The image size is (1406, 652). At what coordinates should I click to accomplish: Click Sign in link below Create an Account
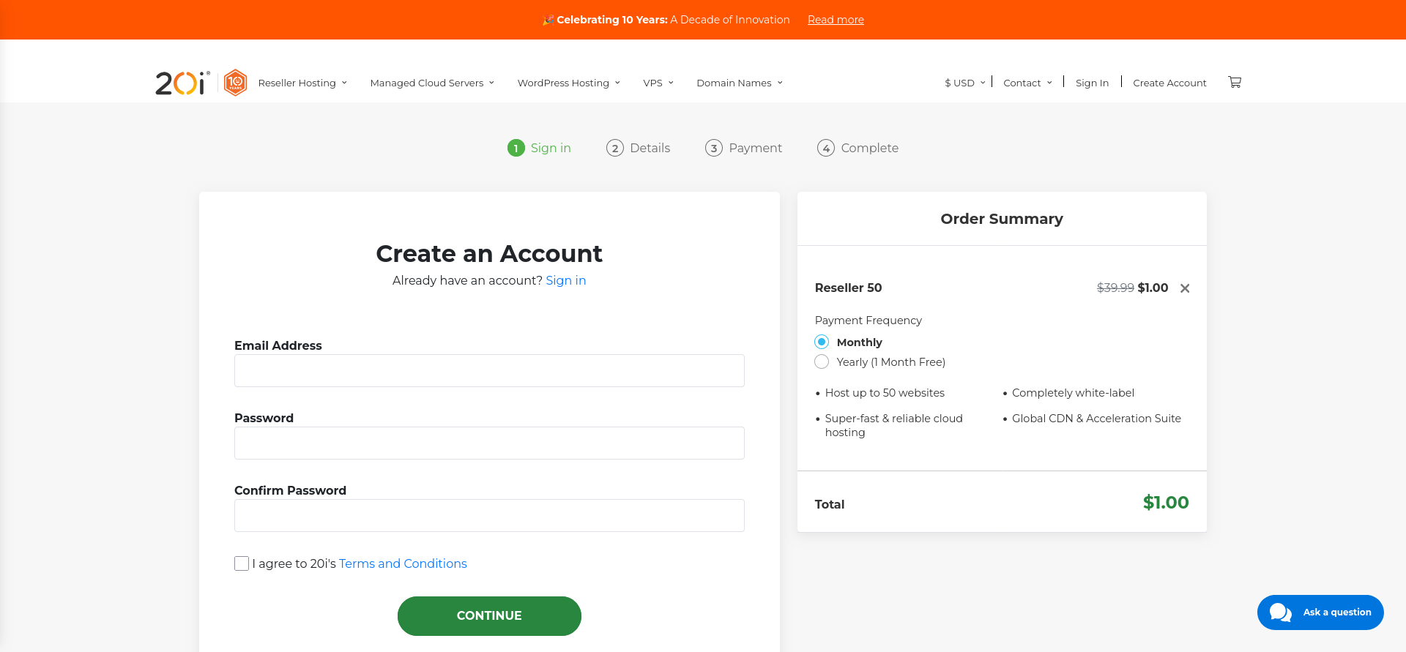pyautogui.click(x=566, y=280)
